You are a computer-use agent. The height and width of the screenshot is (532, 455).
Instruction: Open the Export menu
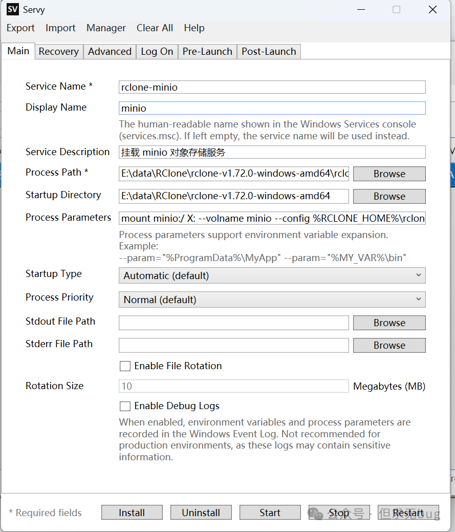pyautogui.click(x=20, y=28)
